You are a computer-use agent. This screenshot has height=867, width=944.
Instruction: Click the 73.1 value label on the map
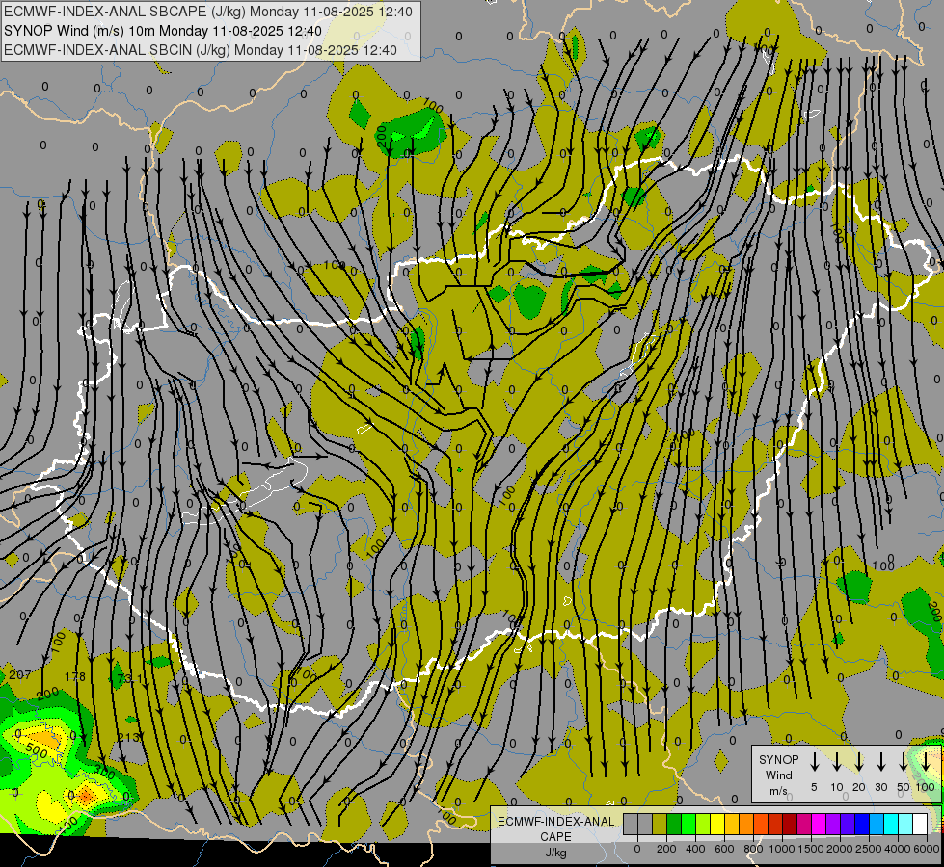pos(129,679)
